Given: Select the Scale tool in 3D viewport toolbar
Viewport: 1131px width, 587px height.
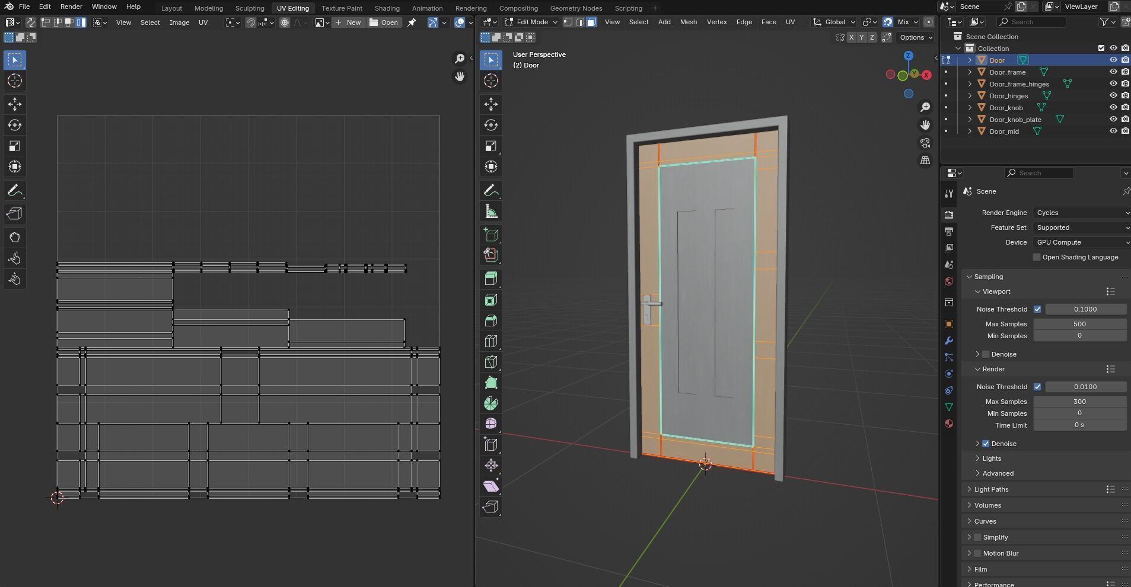Looking at the screenshot, I should [490, 146].
